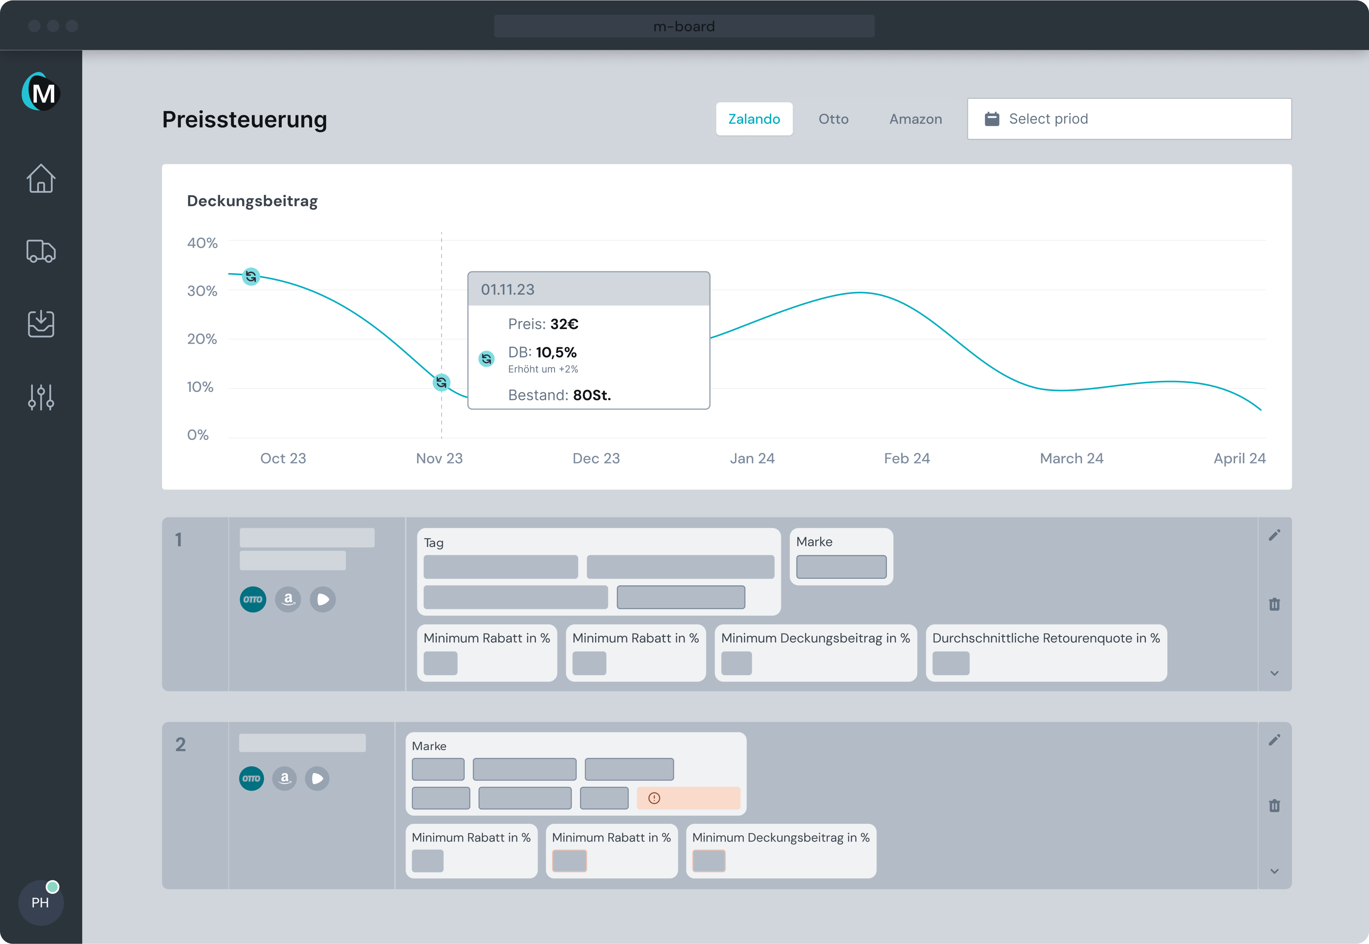Edit rule 2 with the pencil icon
The width and height of the screenshot is (1369, 944).
(x=1274, y=740)
